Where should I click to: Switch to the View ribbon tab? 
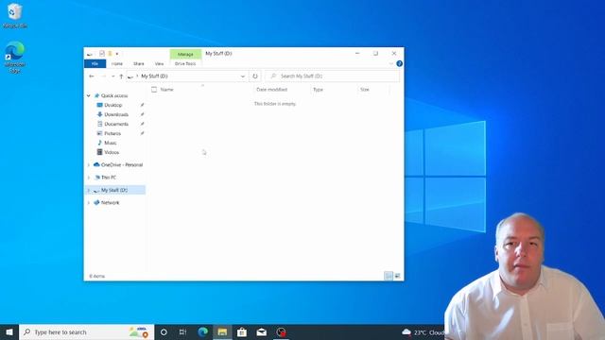tap(159, 63)
